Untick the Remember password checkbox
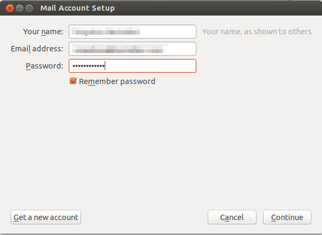 73,81
